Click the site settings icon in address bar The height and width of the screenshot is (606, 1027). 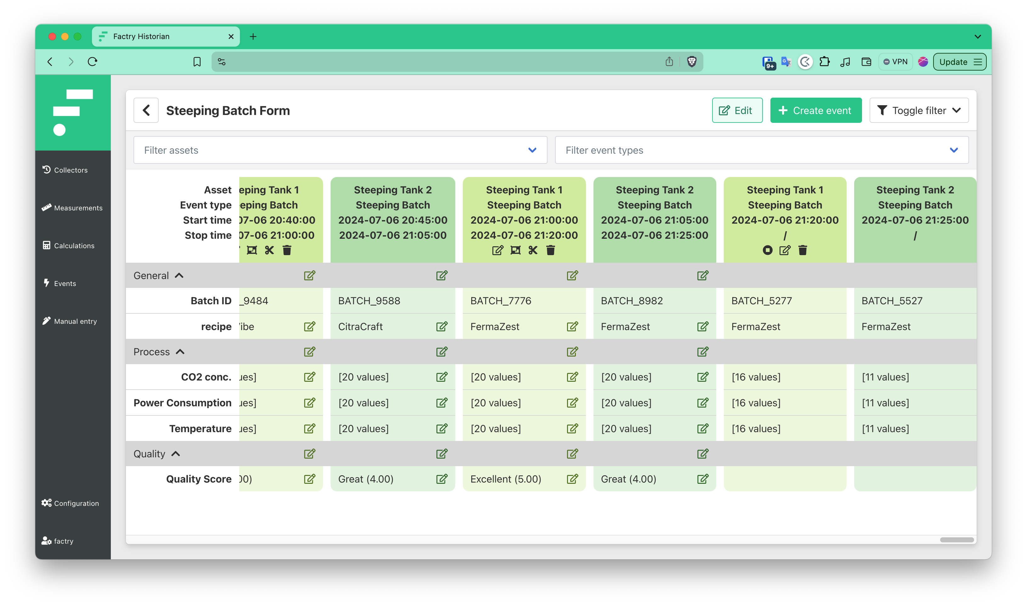pyautogui.click(x=222, y=62)
